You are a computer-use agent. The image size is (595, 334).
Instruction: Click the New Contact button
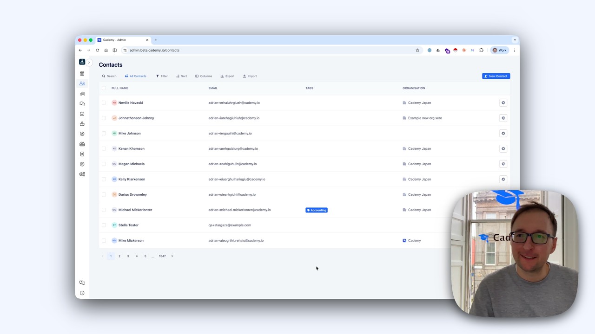[496, 76]
